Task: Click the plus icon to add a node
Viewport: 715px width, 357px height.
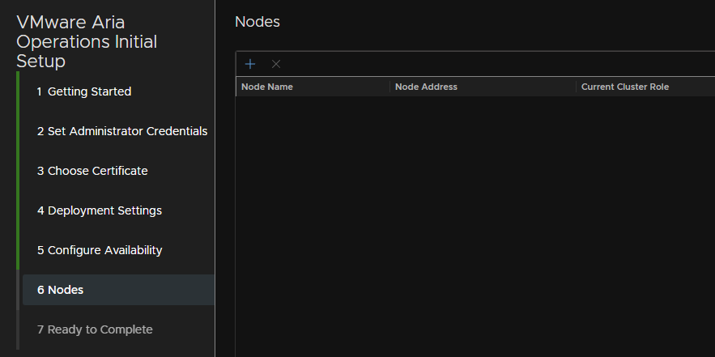Action: (250, 64)
